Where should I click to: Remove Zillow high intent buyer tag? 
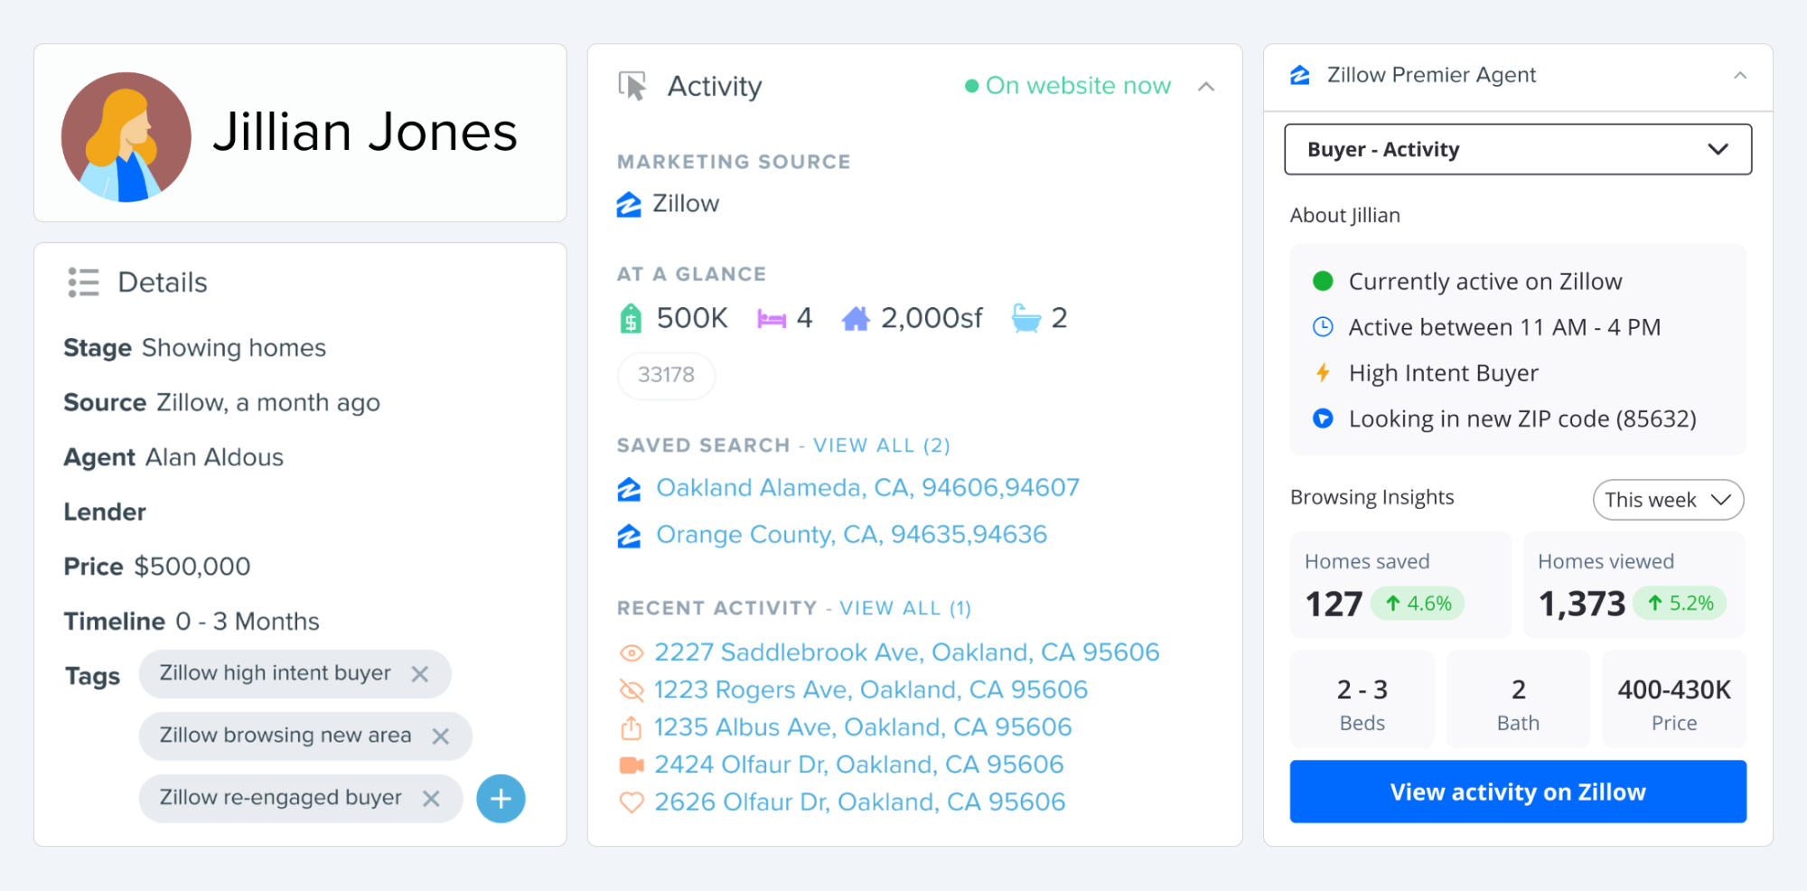420,674
